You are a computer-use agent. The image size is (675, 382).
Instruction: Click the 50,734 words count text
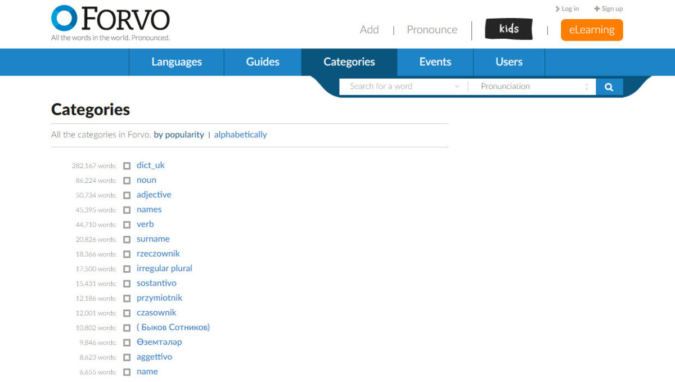point(96,195)
